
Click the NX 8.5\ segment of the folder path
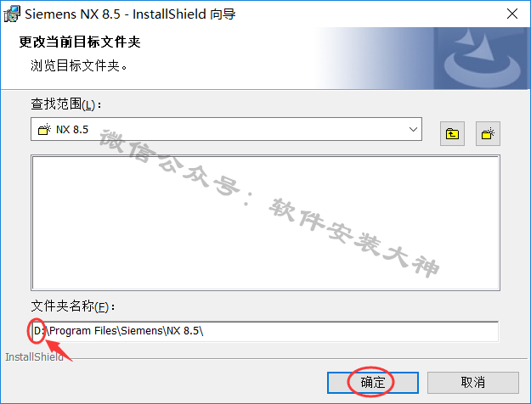pos(185,330)
